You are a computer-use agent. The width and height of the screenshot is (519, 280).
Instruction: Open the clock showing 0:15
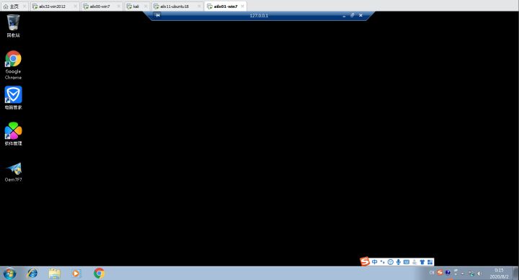[x=499, y=274]
